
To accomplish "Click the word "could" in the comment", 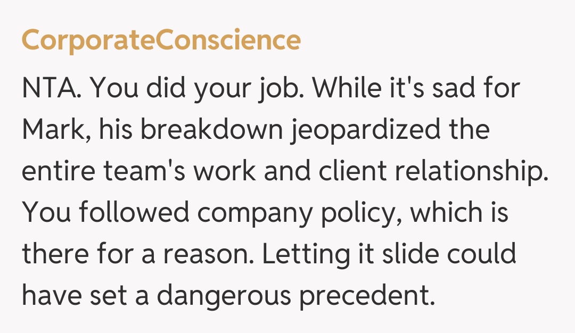I will (481, 254).
